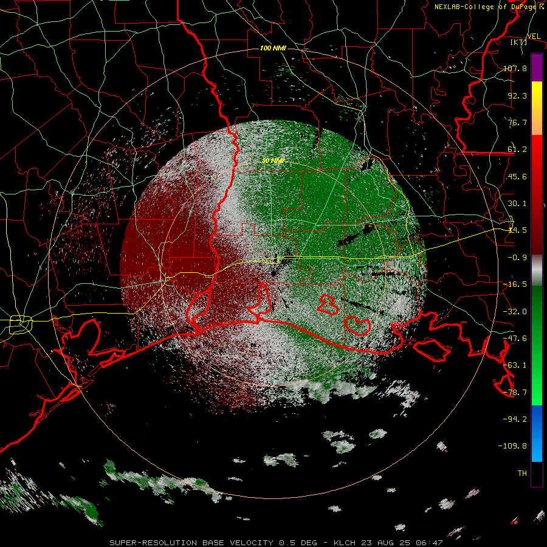Select the 76.7 value on velocity scale

517,122
